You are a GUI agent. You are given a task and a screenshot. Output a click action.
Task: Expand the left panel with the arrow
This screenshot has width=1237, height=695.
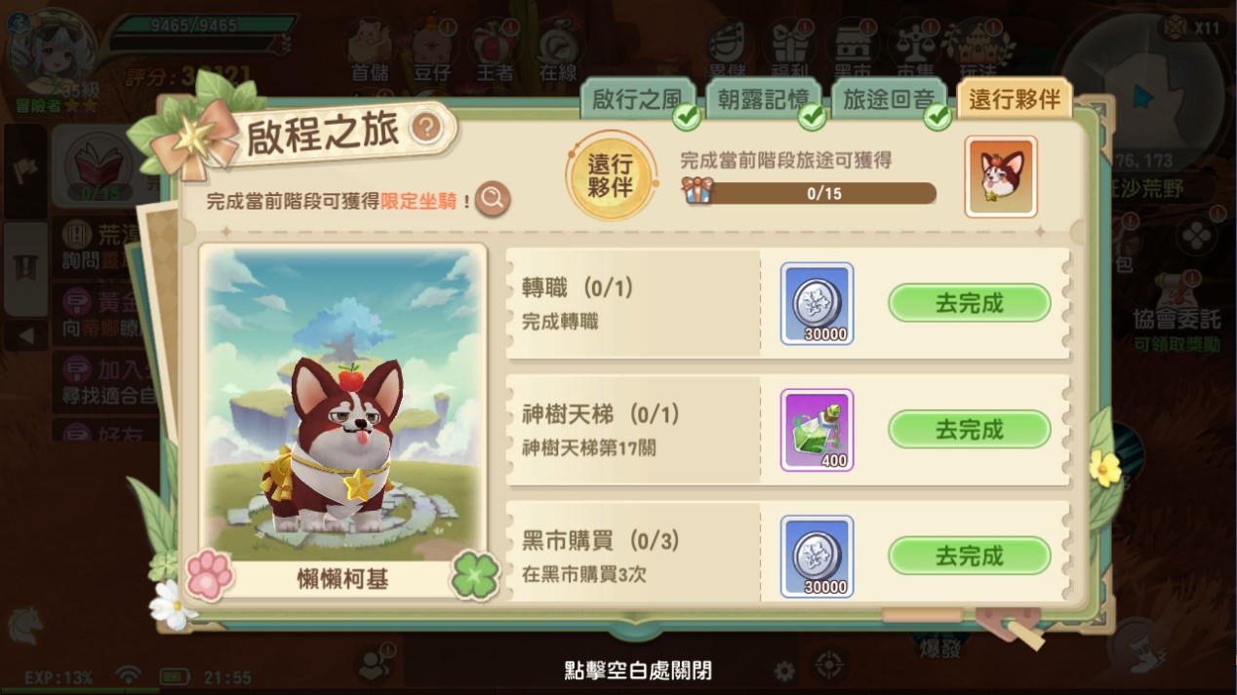coord(25,336)
